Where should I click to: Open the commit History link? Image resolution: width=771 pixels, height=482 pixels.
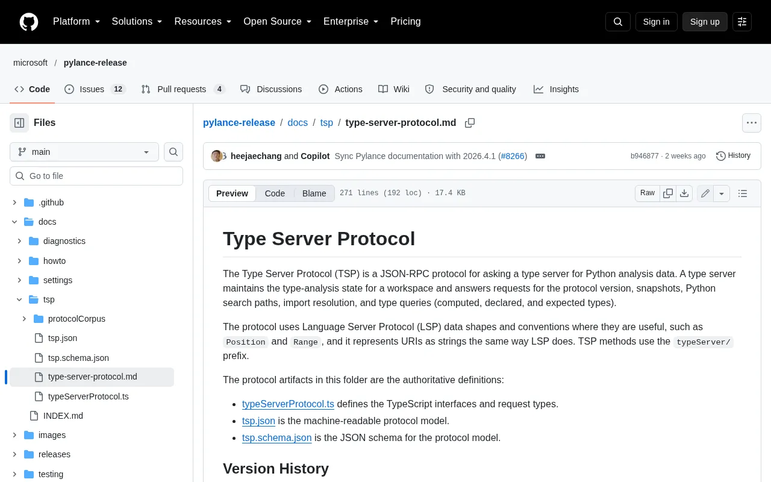point(733,156)
